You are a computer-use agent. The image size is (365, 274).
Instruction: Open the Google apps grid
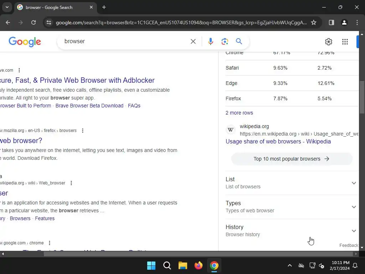(345, 42)
